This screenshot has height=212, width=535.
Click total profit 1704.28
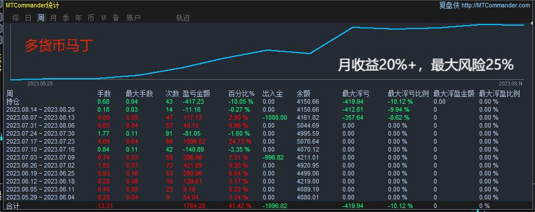(194, 206)
